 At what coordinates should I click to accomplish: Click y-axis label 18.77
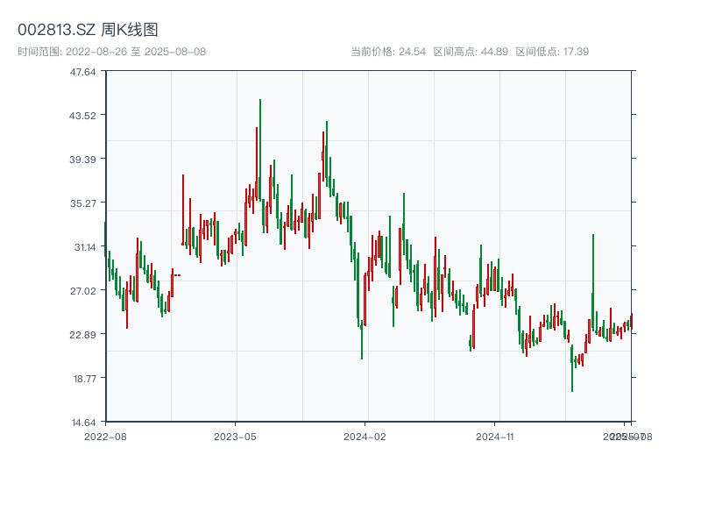tap(84, 379)
